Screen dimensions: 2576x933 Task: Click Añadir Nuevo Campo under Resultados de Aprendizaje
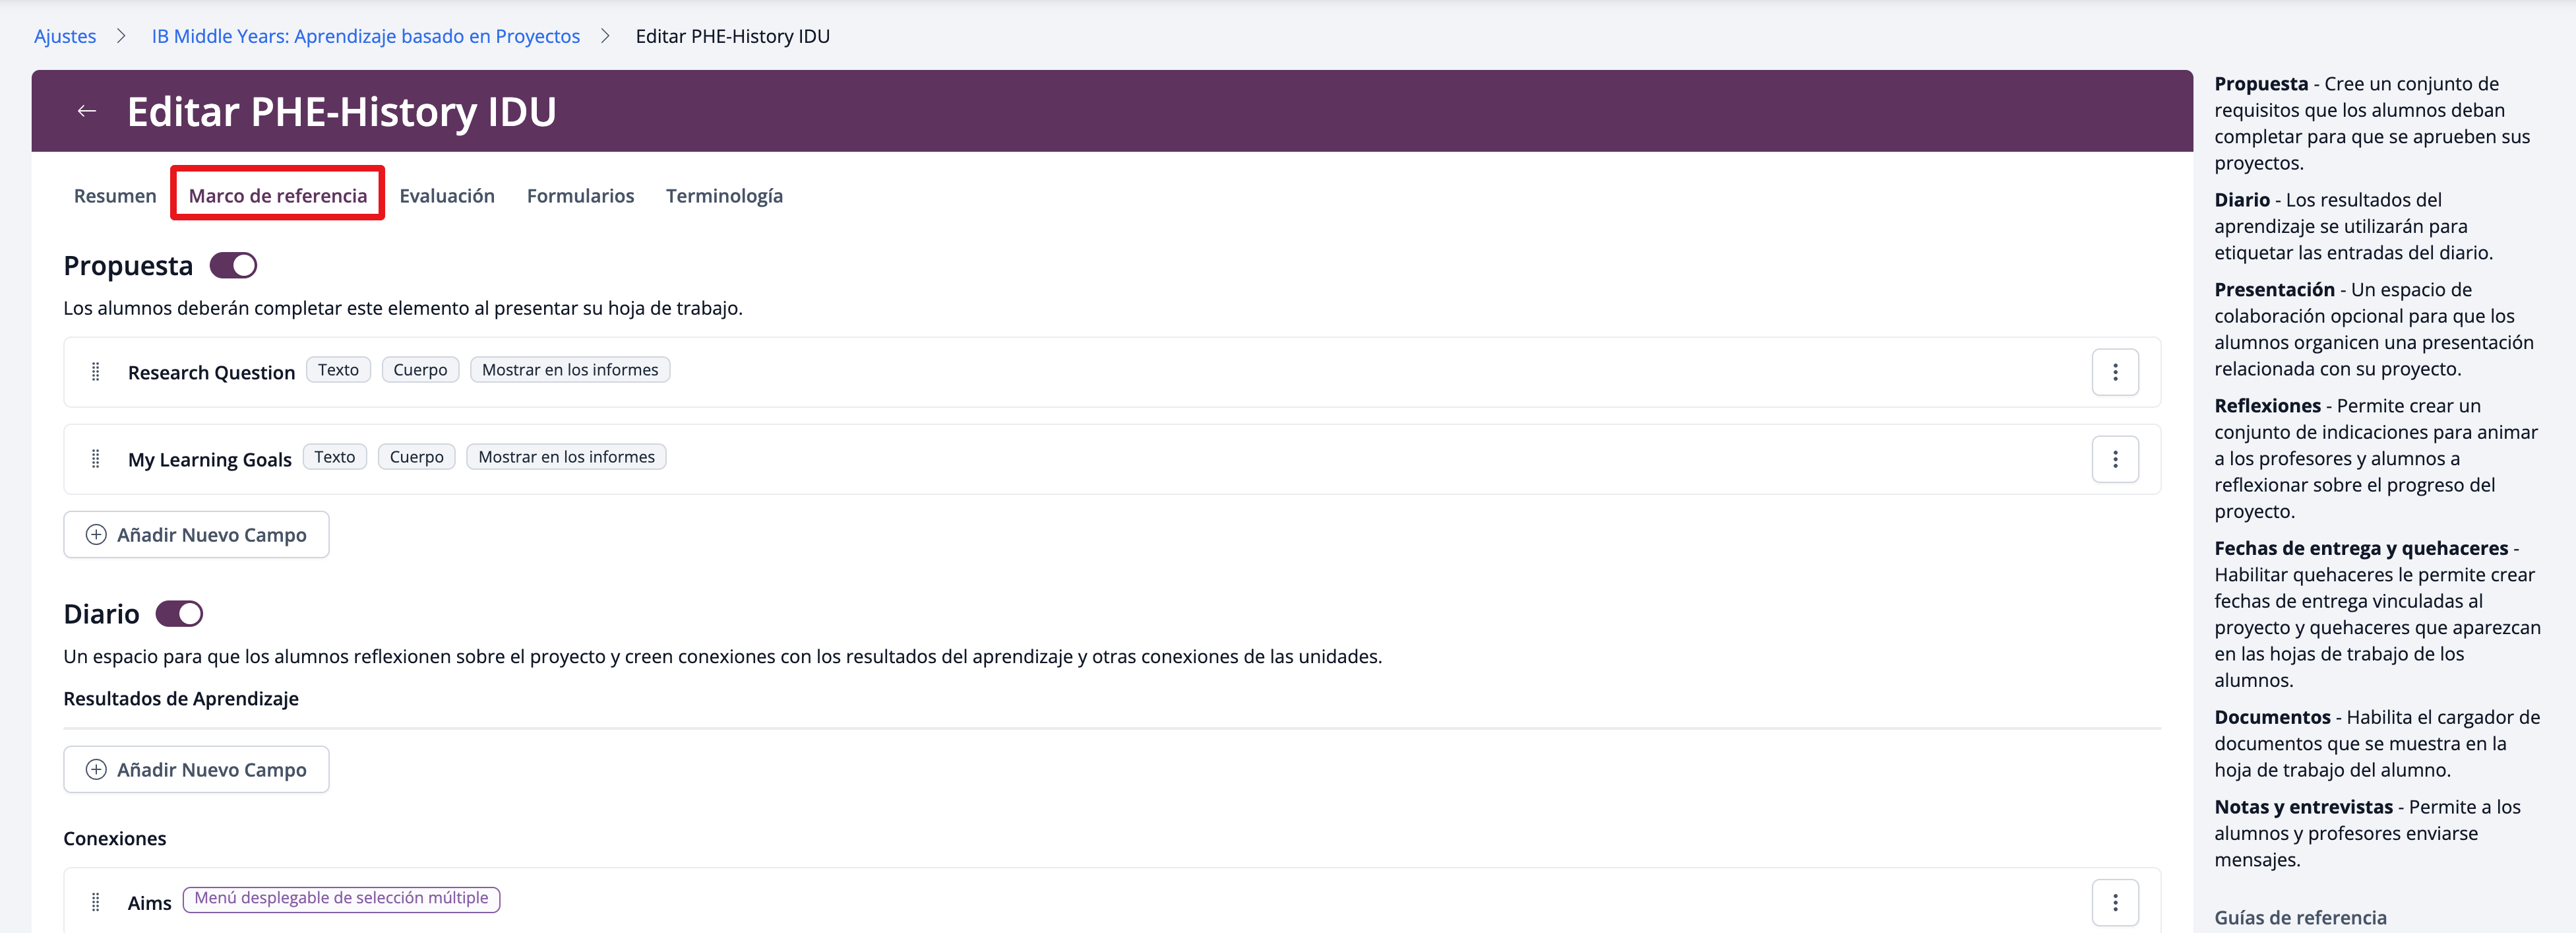click(x=196, y=770)
